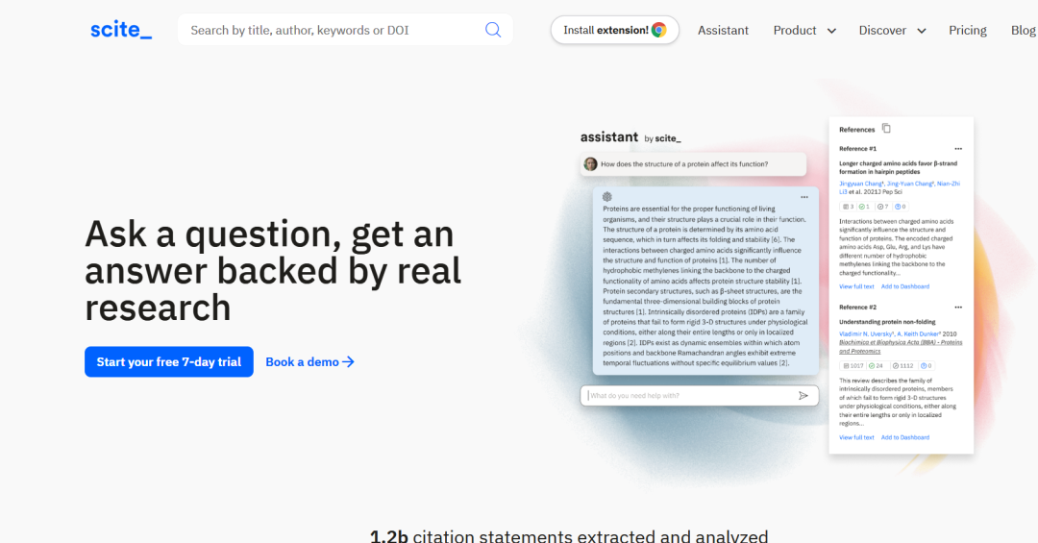Click the Chrome icon in Install extension
Viewport: 1038px width, 543px height.
coord(659,30)
